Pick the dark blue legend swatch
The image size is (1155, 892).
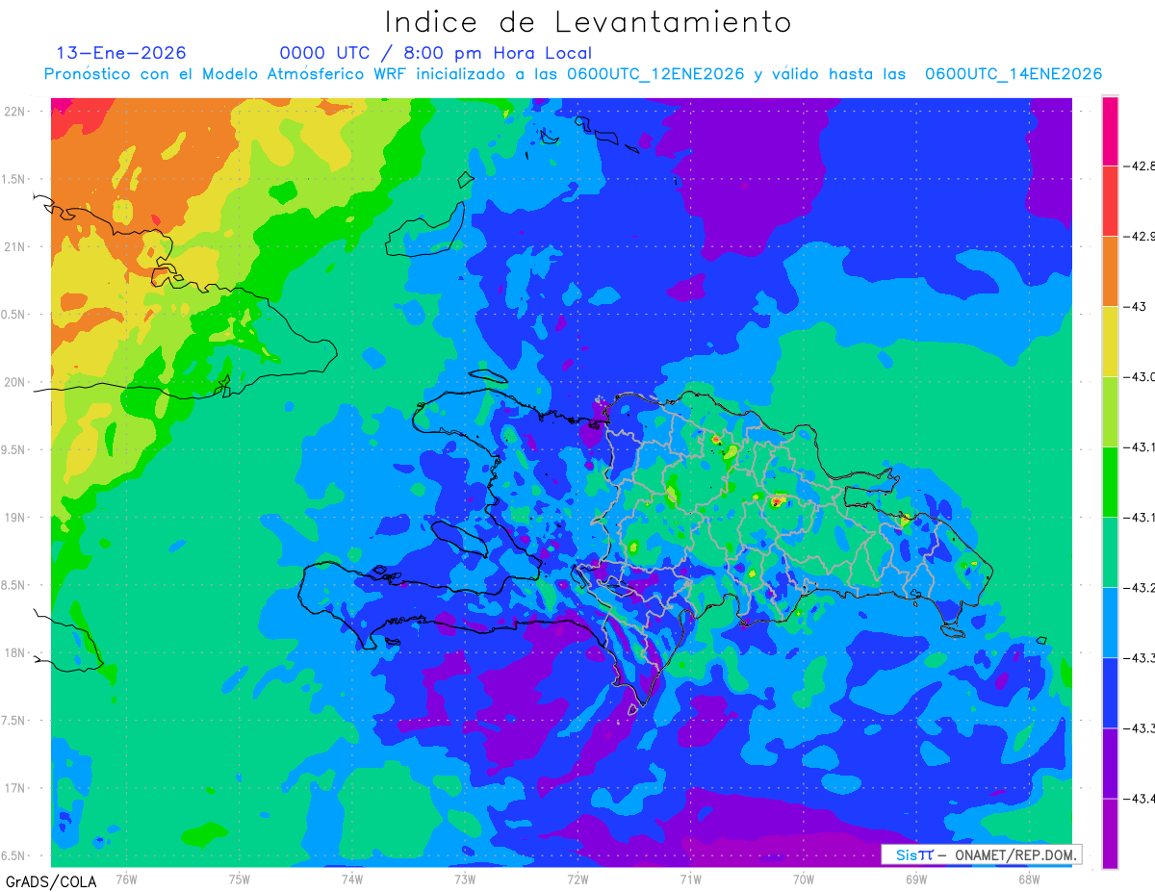coord(1110,692)
